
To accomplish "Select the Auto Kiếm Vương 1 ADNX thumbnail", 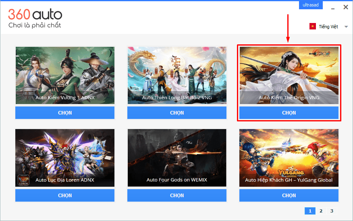I will (65, 75).
